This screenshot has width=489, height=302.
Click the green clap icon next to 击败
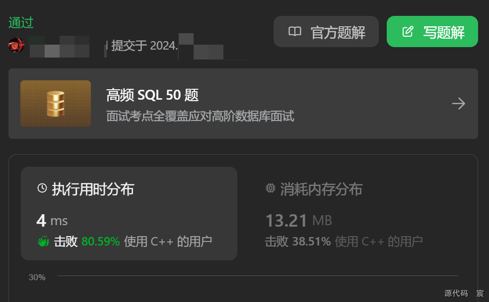[x=42, y=241]
